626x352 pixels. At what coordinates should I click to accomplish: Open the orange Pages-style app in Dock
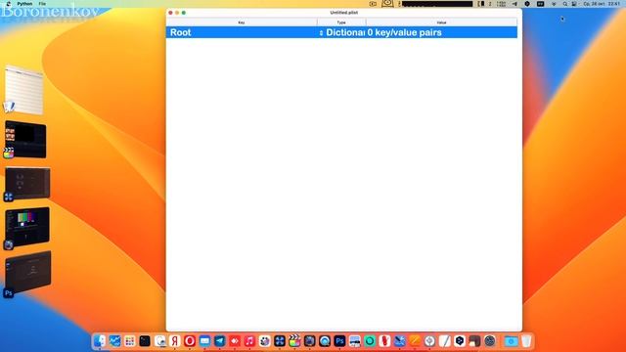415,341
